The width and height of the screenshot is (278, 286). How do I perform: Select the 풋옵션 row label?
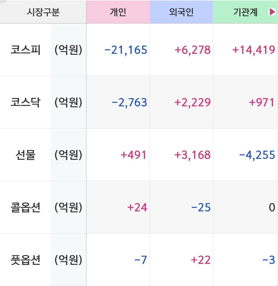[25, 260]
